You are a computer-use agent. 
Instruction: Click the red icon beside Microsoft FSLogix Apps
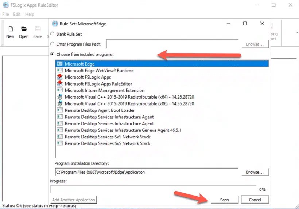coord(60,77)
